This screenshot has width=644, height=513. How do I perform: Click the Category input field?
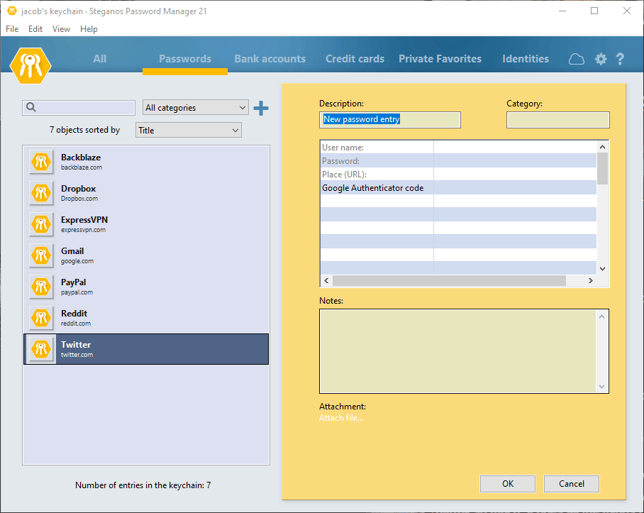557,119
